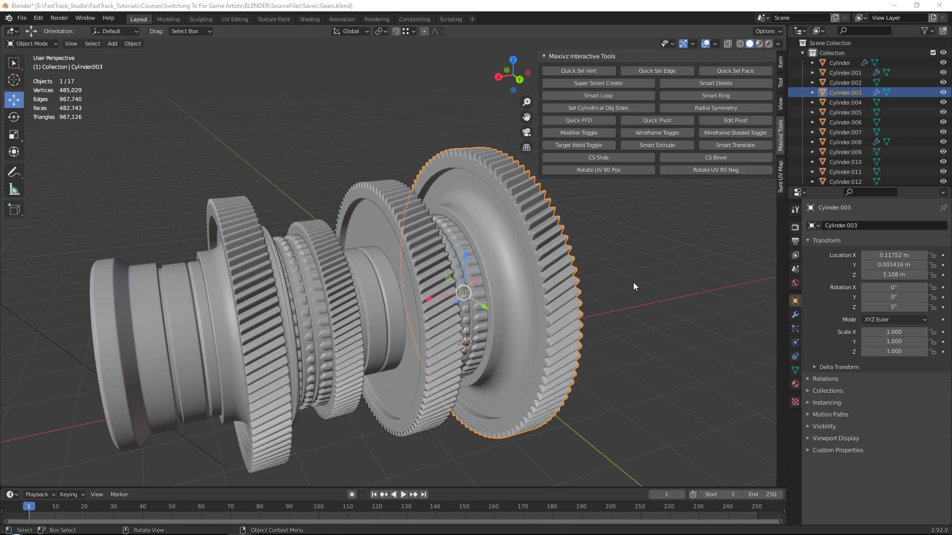Play the animation forward

[x=403, y=494]
